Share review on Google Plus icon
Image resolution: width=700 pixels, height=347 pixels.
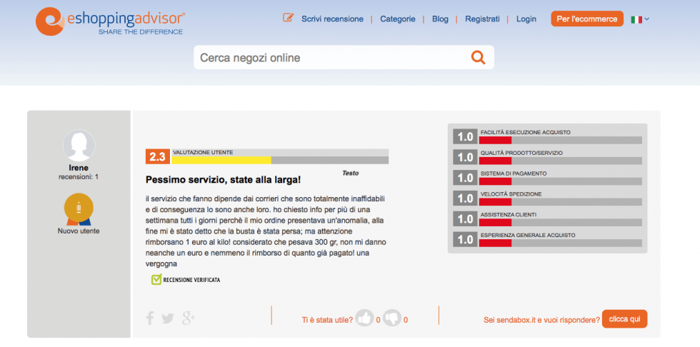[x=189, y=318]
